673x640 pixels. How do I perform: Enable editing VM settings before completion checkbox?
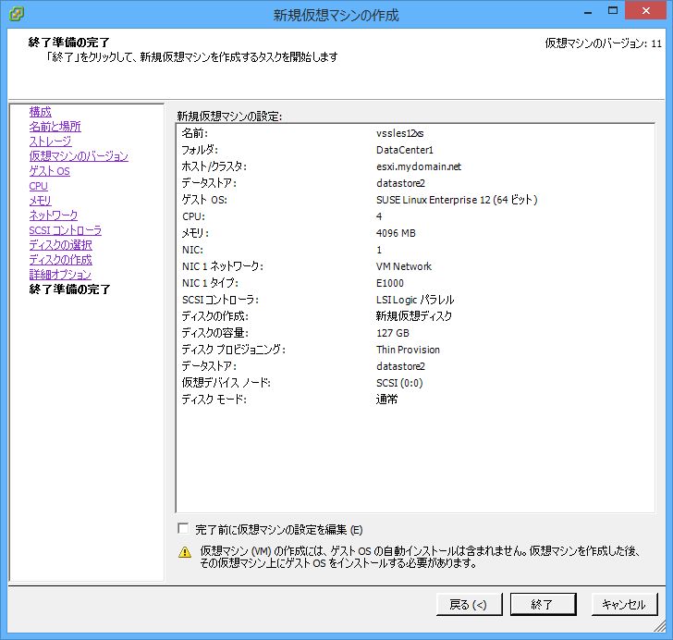point(183,529)
